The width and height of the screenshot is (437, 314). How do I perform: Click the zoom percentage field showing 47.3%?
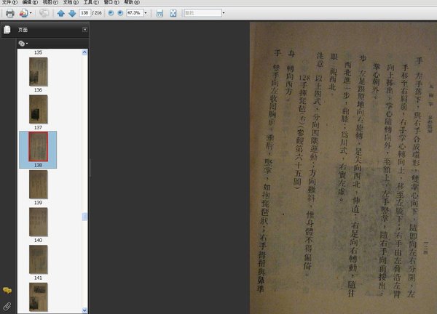pyautogui.click(x=135, y=13)
